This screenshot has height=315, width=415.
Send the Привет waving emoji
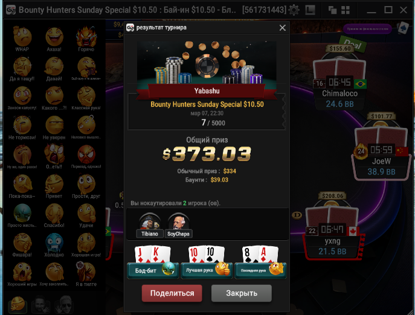(54, 186)
